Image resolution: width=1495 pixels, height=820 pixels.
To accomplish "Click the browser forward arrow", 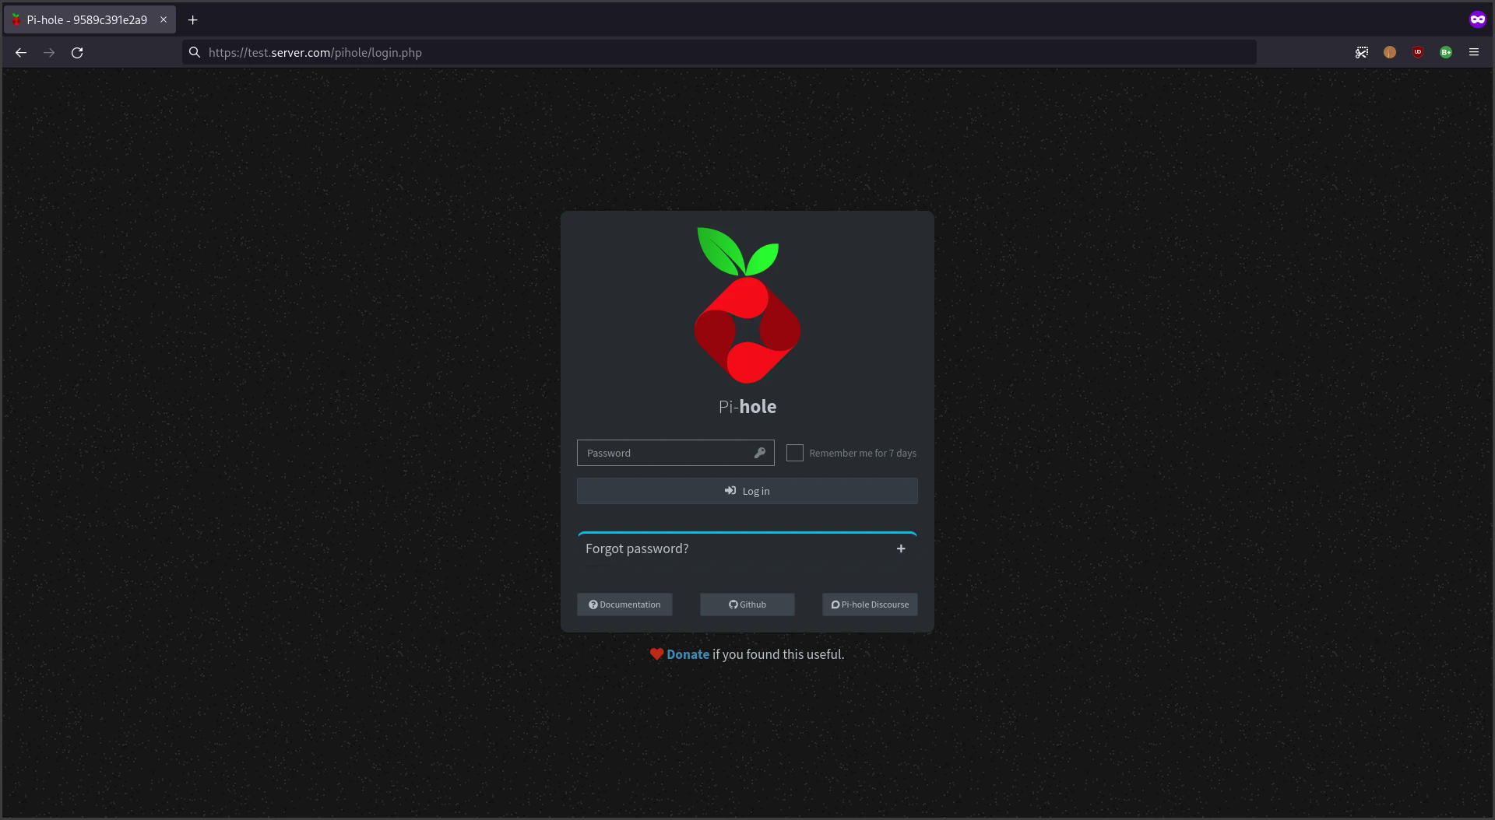I will click(49, 53).
